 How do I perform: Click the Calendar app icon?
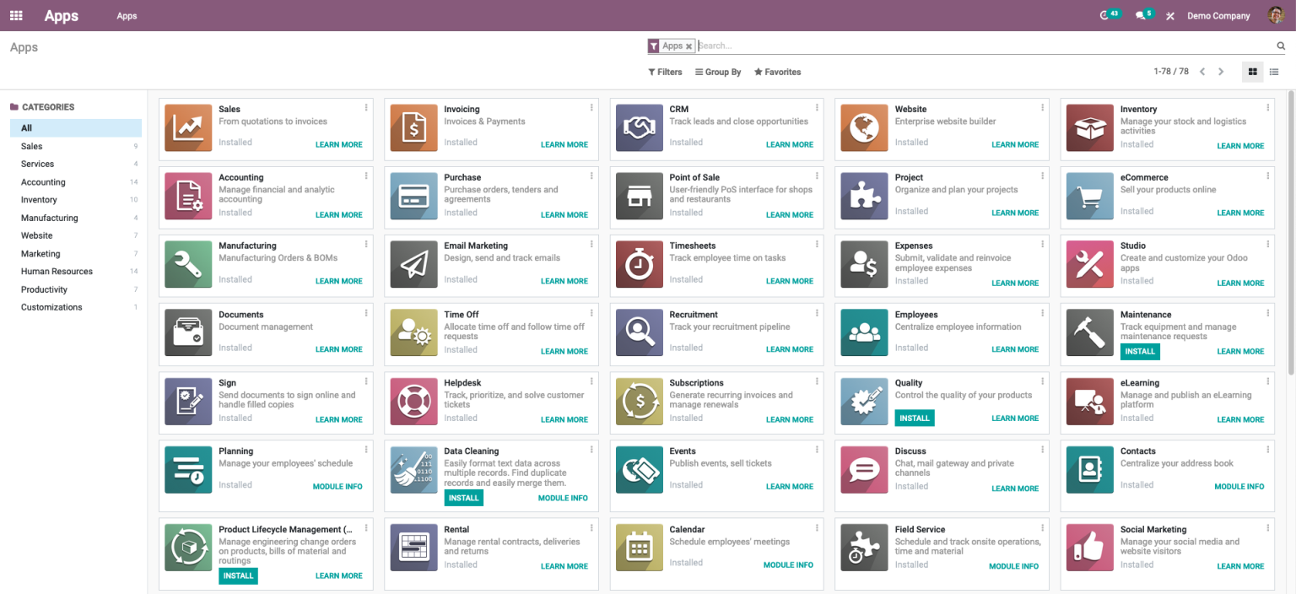tap(639, 547)
